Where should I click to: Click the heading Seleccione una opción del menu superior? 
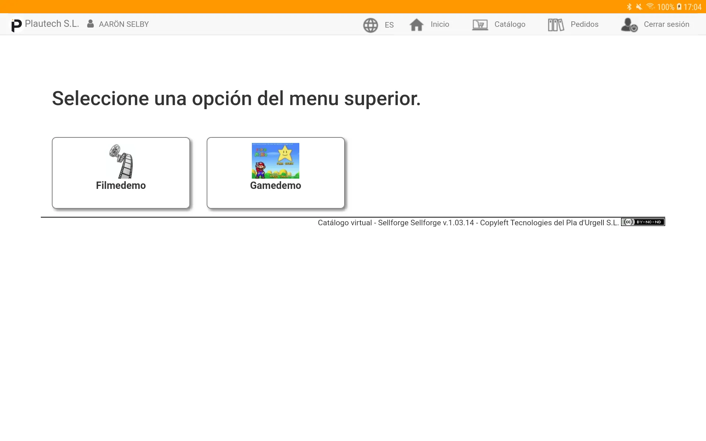236,98
